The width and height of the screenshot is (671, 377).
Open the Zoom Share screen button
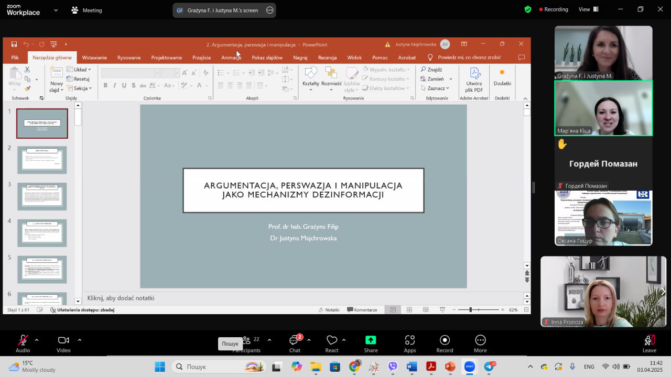(371, 341)
